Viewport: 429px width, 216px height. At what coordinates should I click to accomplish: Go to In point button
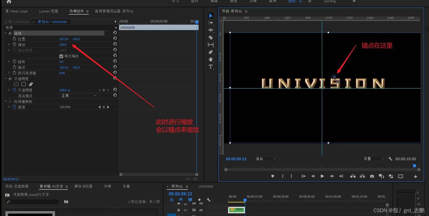[x=304, y=176]
